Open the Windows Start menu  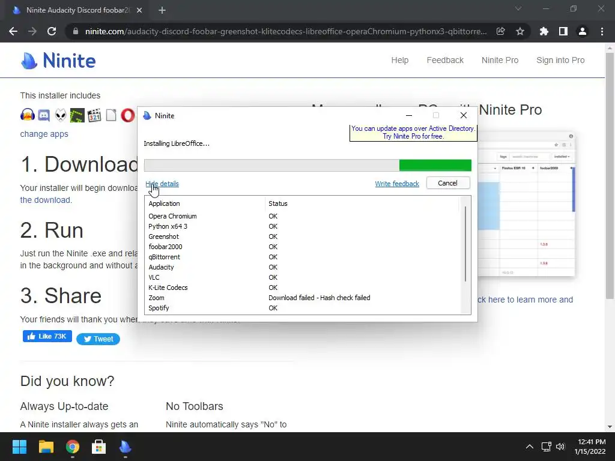[x=19, y=447]
